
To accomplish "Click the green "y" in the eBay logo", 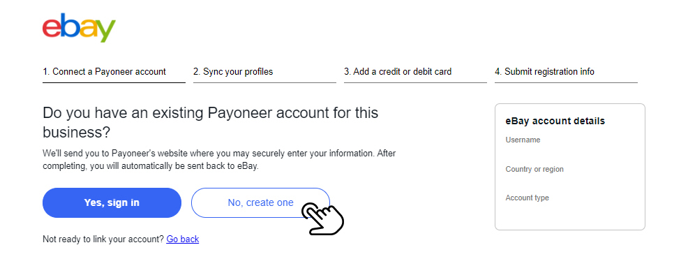I will point(105,31).
